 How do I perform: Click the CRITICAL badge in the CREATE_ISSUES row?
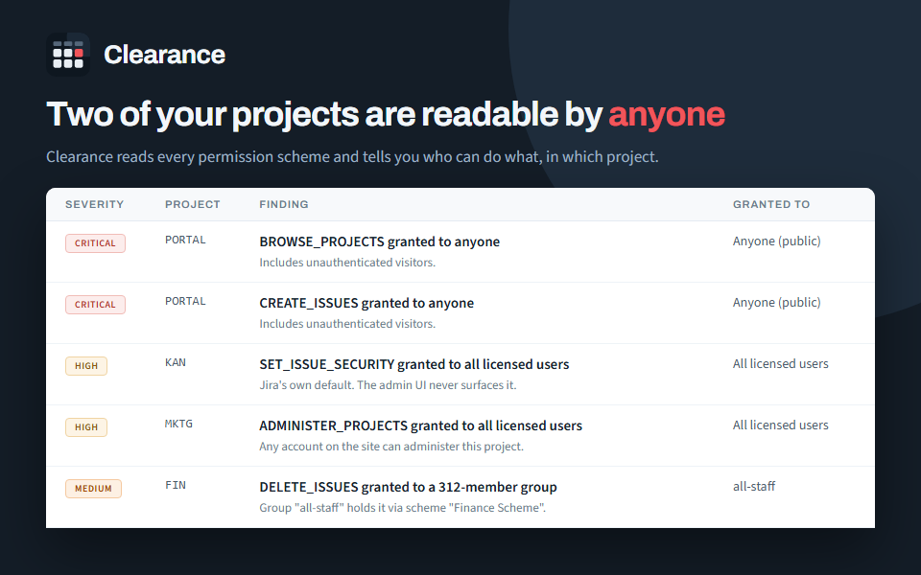click(x=95, y=305)
